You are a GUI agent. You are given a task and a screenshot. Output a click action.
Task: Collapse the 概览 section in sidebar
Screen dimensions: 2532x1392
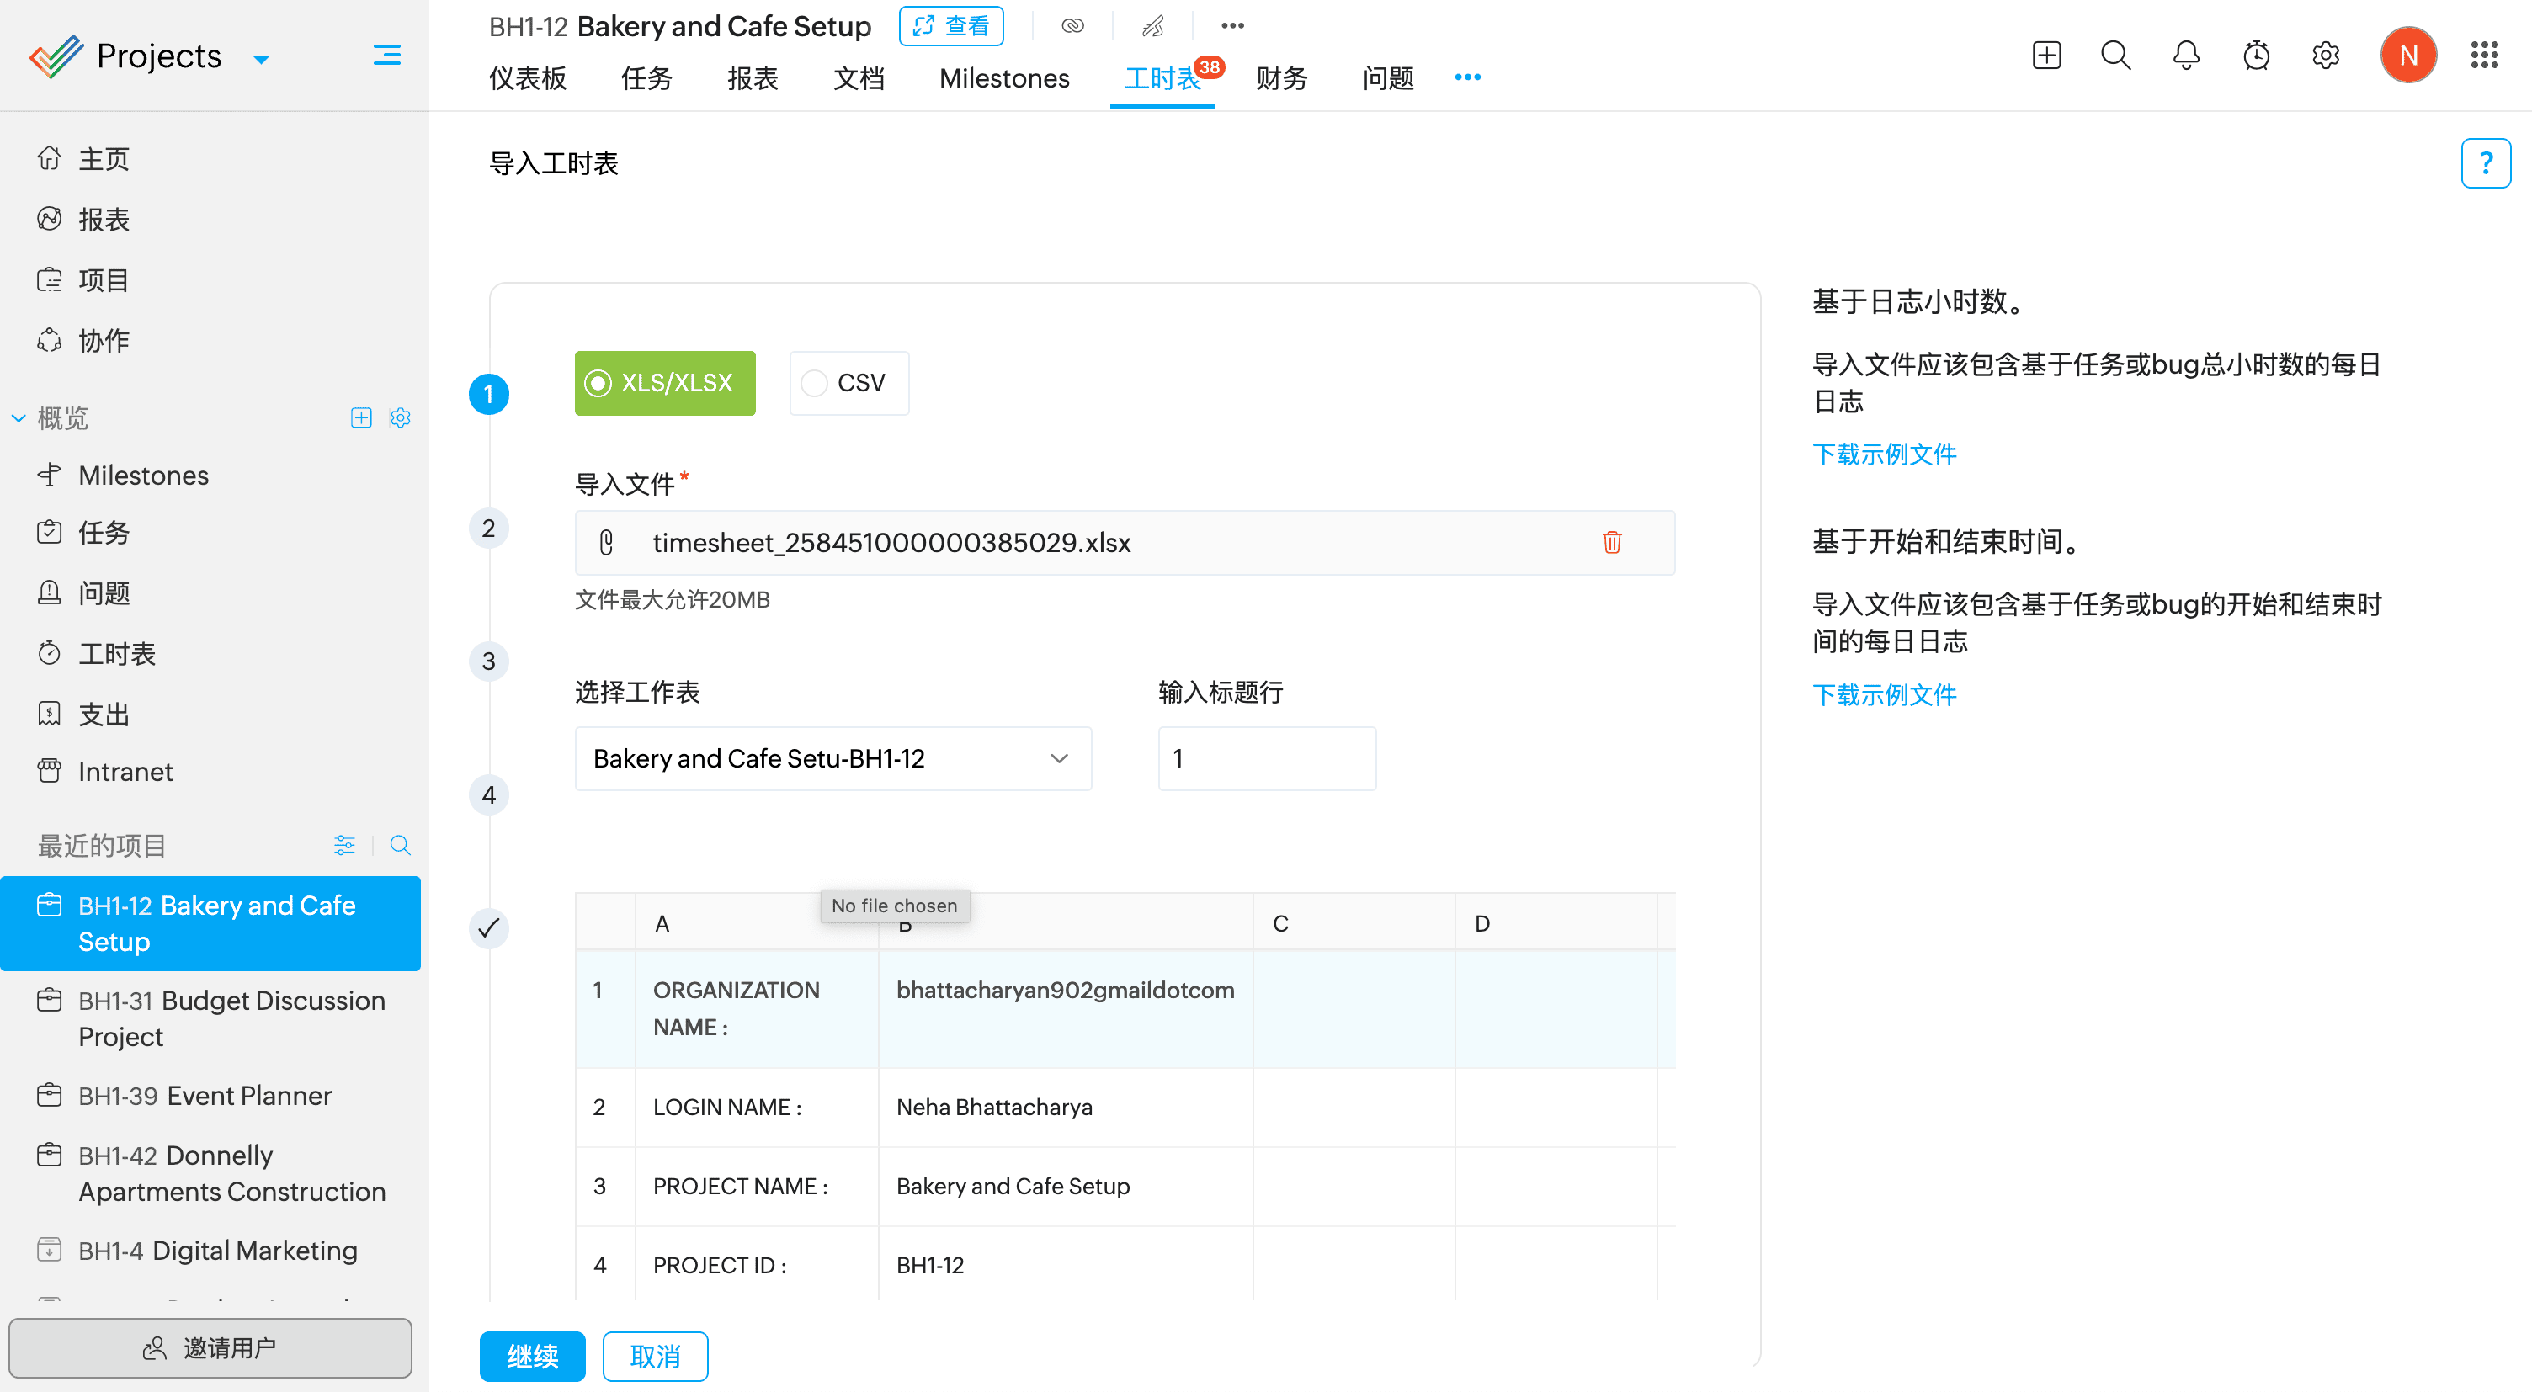[x=19, y=417]
